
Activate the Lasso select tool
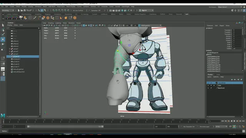[3, 30]
